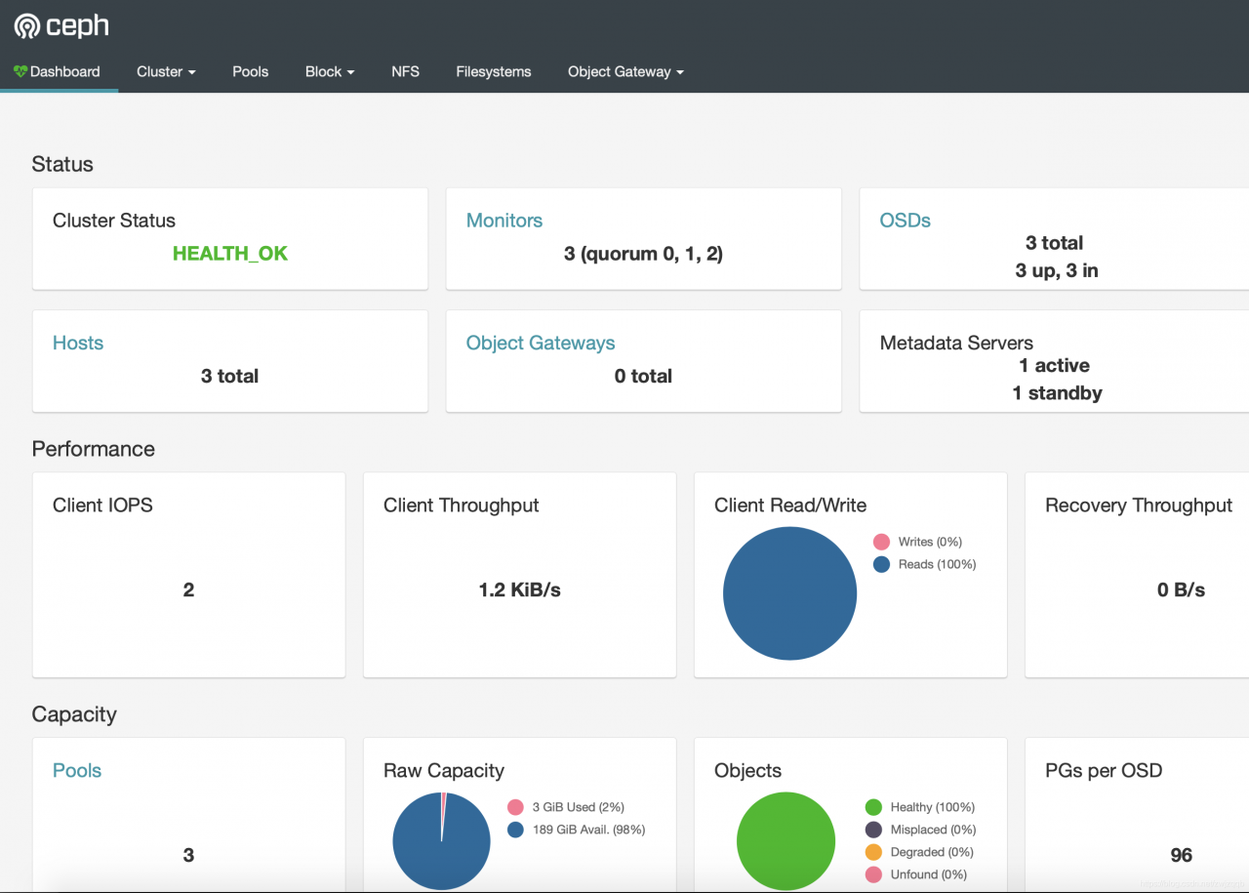The image size is (1249, 893).
Task: Toggle the Writes legend marker
Action: tap(881, 542)
